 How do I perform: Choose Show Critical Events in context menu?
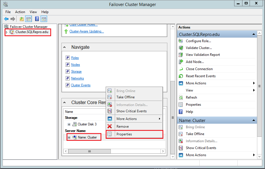134,111
